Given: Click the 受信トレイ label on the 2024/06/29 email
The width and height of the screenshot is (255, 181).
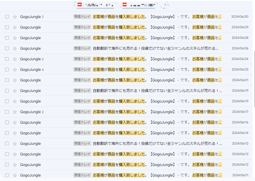Looking at the screenshot, I should [x=82, y=27].
